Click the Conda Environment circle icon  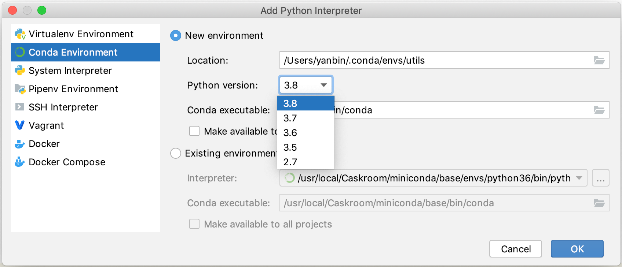coord(20,52)
